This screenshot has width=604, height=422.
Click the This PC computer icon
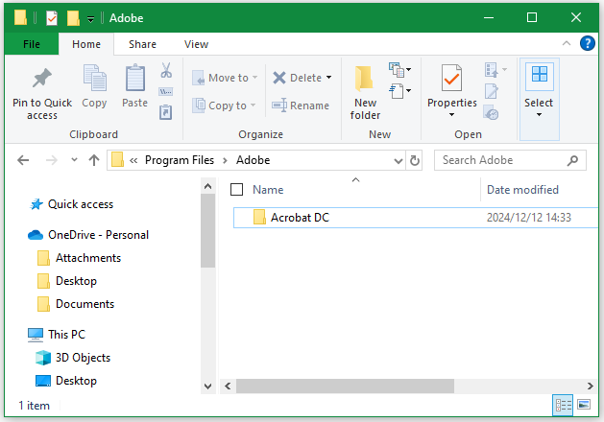pyautogui.click(x=36, y=335)
